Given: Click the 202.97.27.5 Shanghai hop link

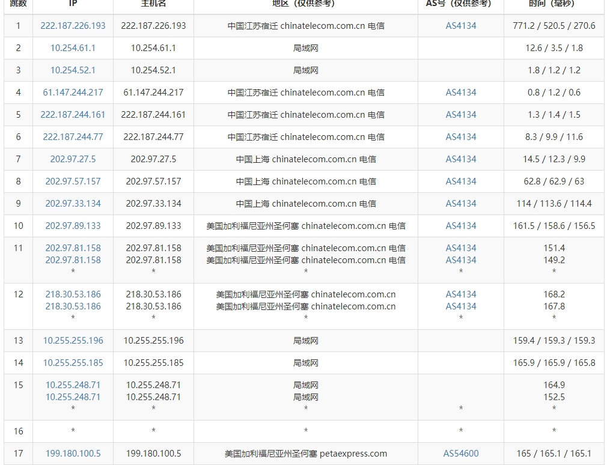Looking at the screenshot, I should pyautogui.click(x=73, y=159).
